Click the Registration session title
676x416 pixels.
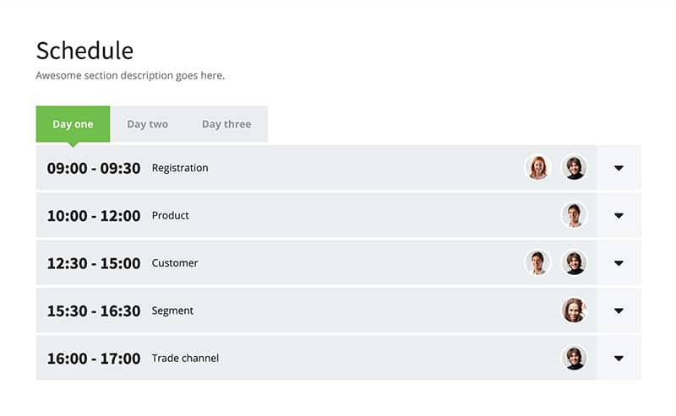point(180,168)
